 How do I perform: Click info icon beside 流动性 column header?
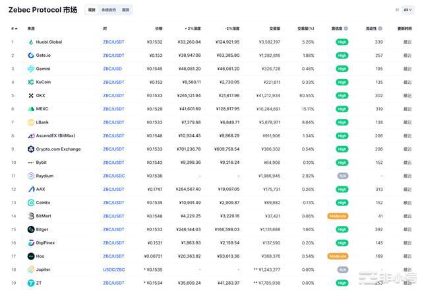pos(380,28)
